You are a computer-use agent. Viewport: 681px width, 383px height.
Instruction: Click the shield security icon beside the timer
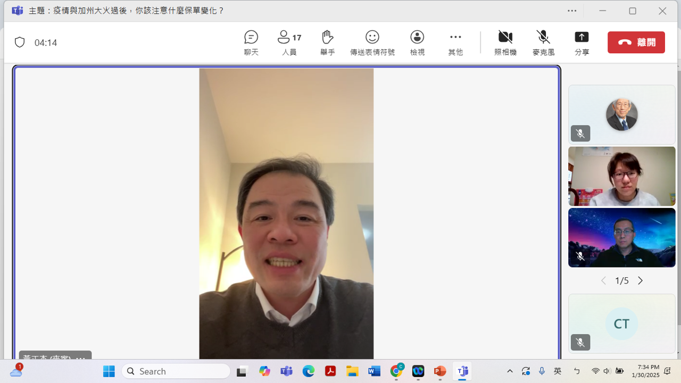coord(20,43)
